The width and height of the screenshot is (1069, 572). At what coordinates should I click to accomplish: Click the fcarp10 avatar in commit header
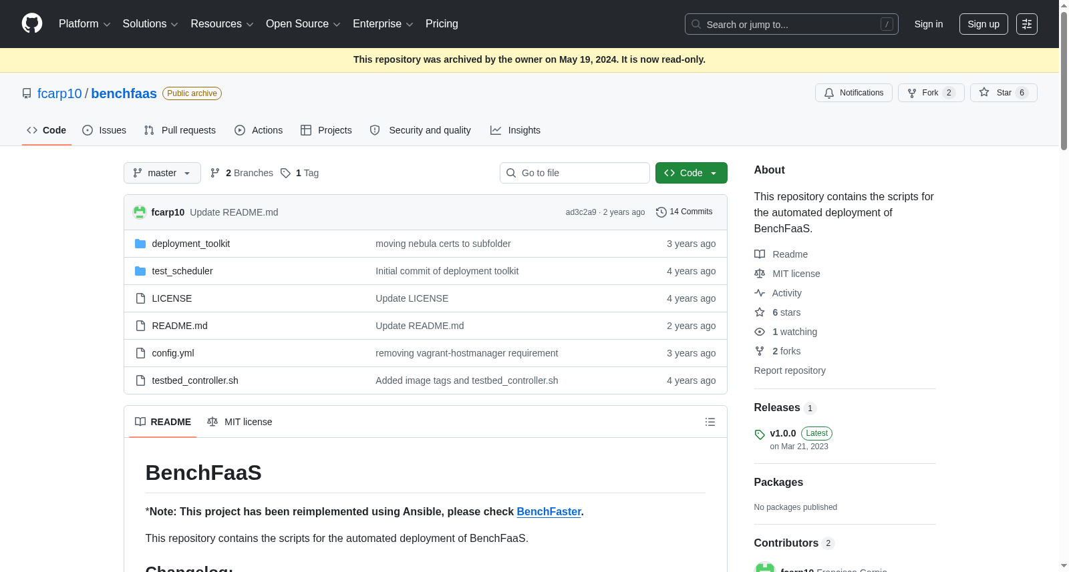click(x=140, y=212)
